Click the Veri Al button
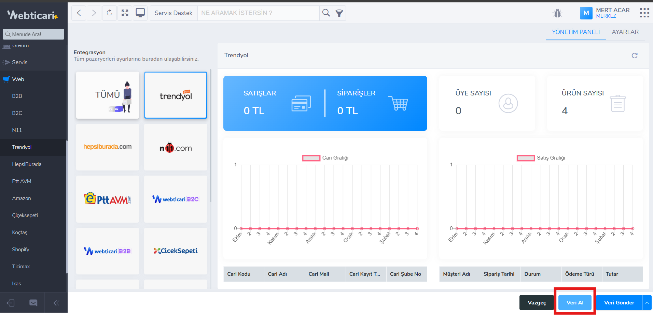 click(575, 303)
